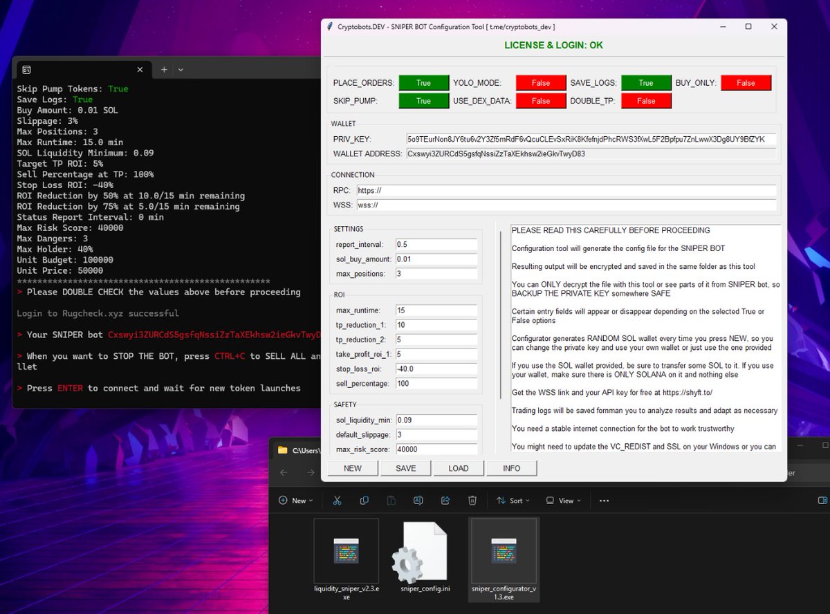Viewport: 830px width, 614px height.
Task: Click the WALLET ADDRESS field
Action: coord(591,153)
